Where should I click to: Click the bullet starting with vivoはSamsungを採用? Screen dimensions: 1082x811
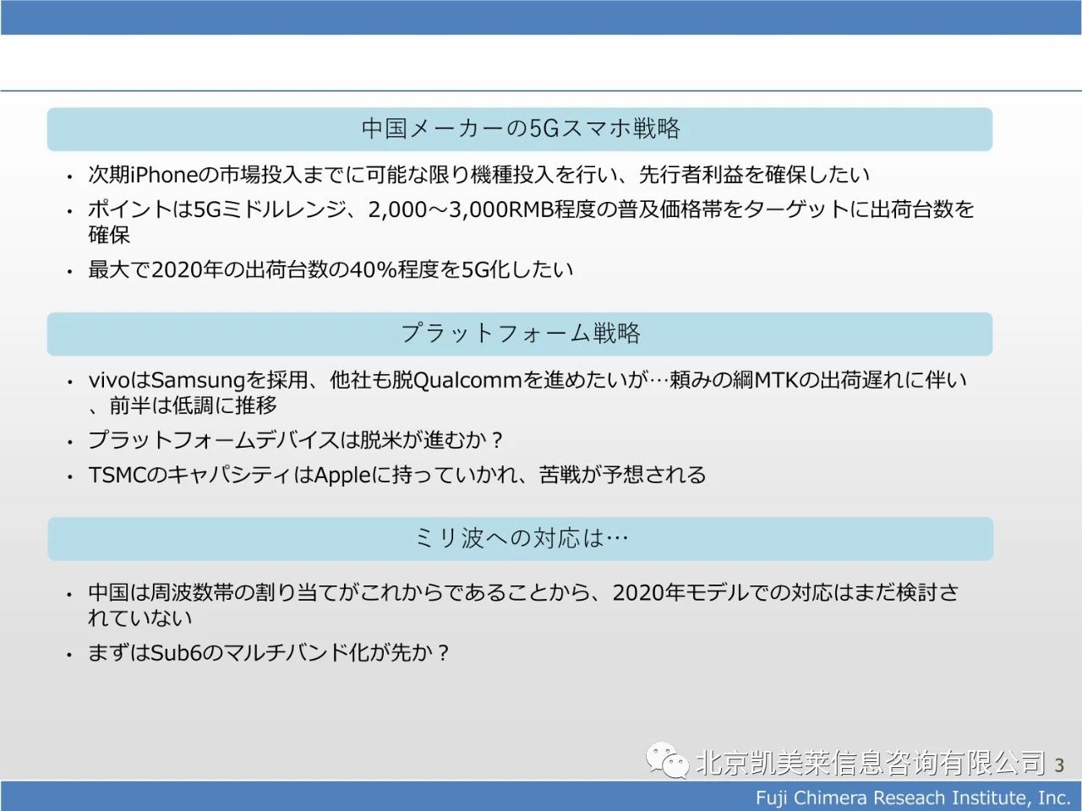click(x=527, y=393)
